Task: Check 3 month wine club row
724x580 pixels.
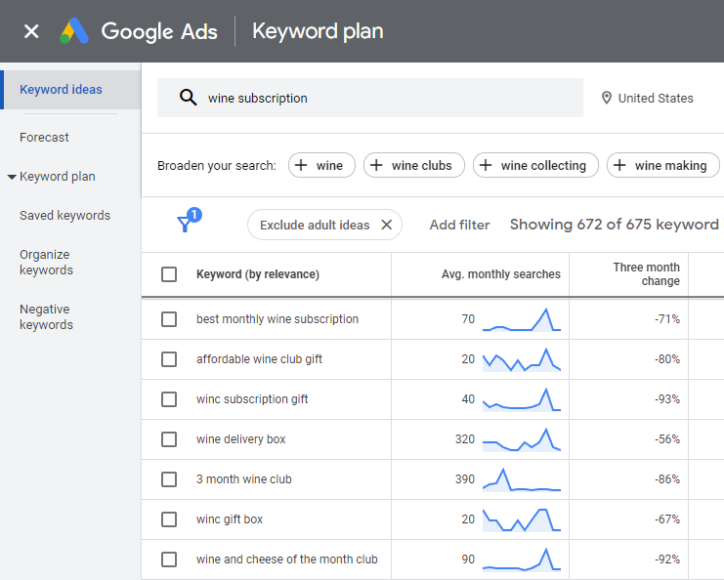Action: (169, 479)
